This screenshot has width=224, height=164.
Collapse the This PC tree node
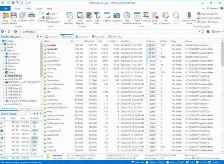click(x=2, y=50)
